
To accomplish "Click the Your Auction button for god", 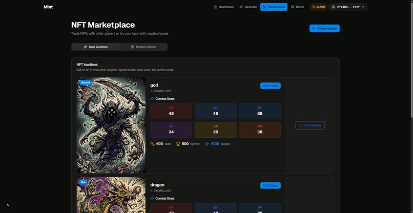I will point(310,125).
